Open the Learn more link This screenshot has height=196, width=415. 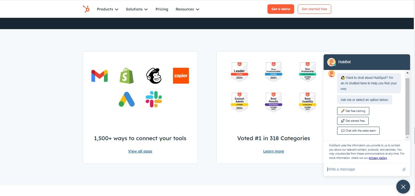point(274,151)
